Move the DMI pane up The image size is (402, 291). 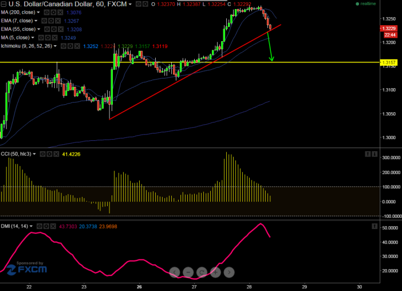coord(375,226)
